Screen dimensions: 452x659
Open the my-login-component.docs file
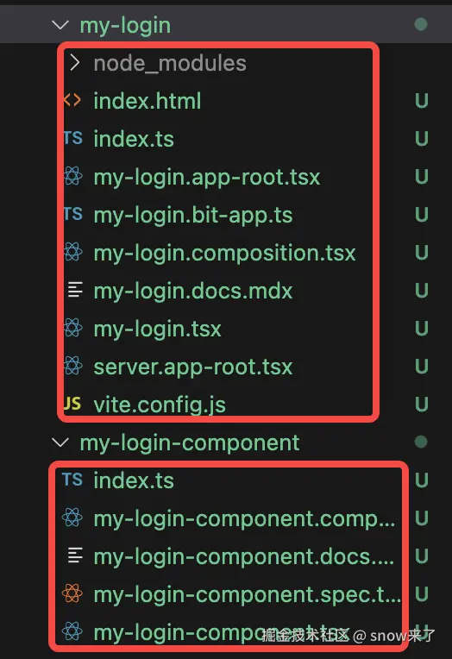244,556
